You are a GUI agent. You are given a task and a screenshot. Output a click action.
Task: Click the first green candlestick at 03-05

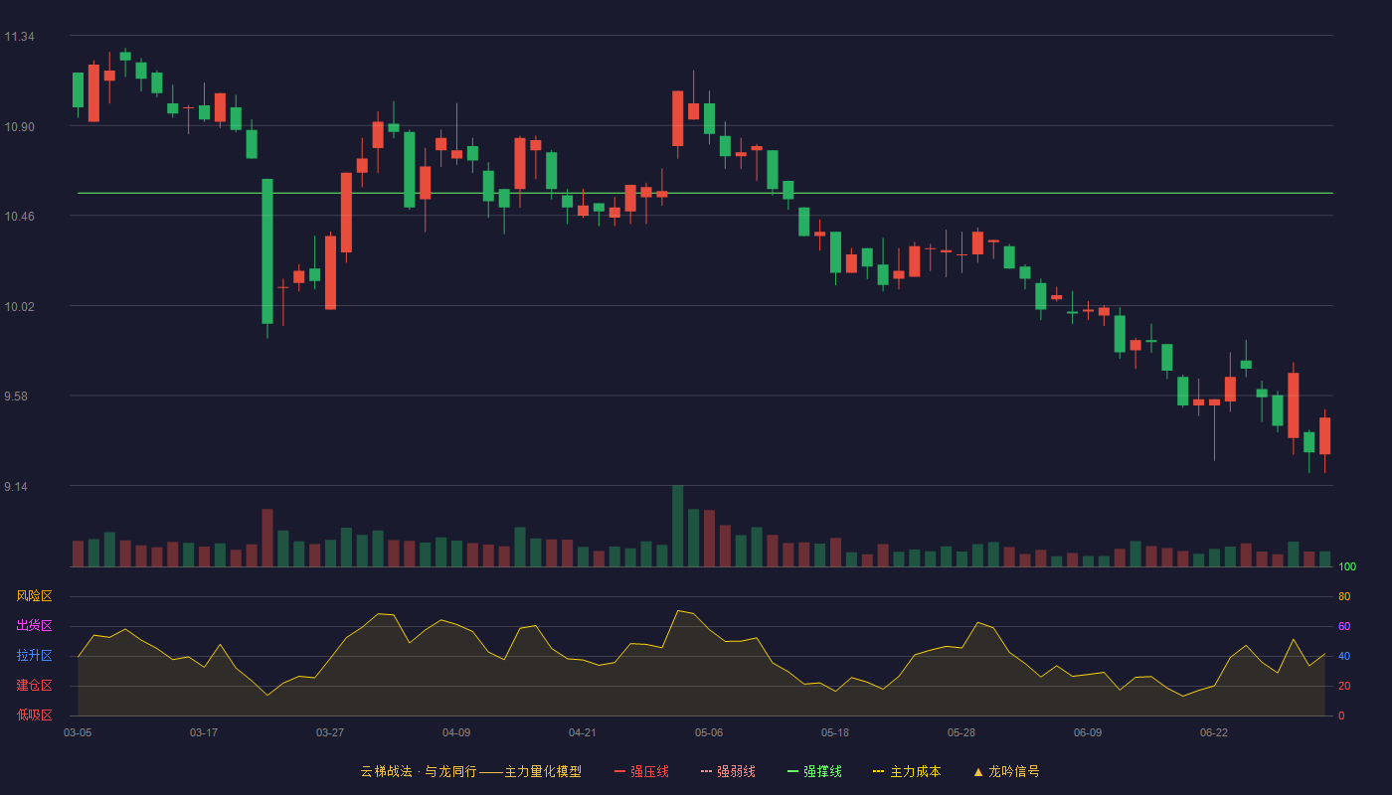pos(78,89)
